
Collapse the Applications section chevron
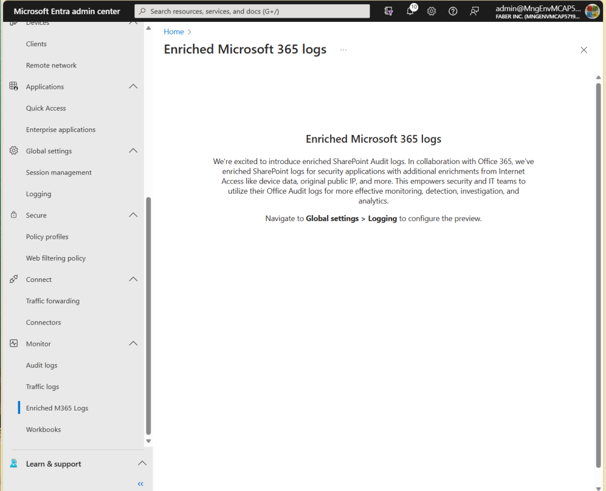133,87
